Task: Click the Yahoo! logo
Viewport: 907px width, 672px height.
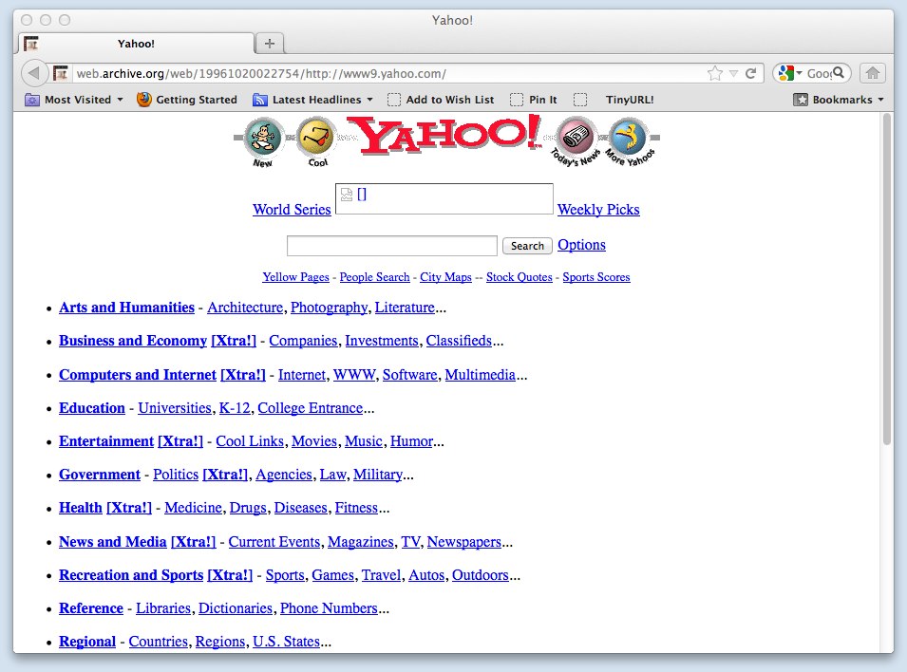Action: [x=446, y=136]
